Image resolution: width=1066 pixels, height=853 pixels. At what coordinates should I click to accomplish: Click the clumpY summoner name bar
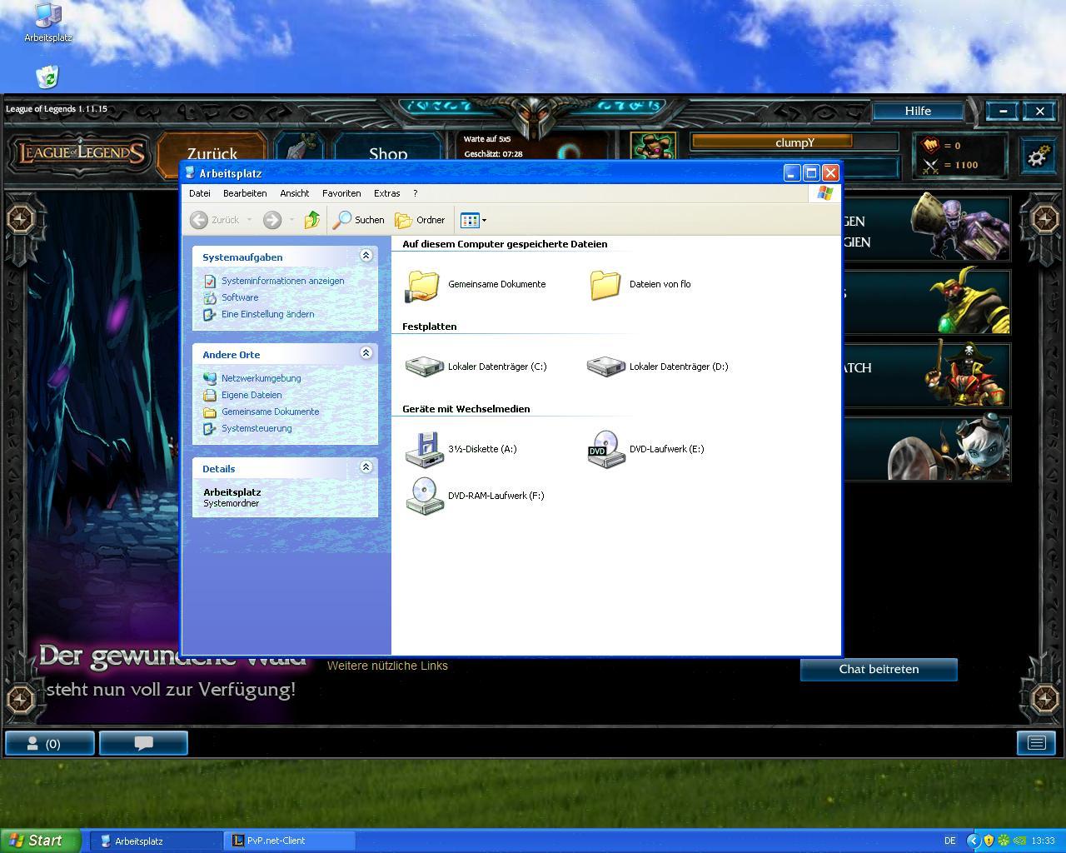[795, 142]
